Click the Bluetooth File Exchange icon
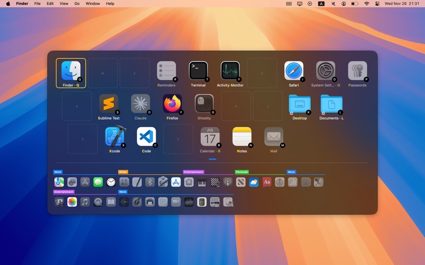The width and height of the screenshot is (425, 265). point(150,182)
